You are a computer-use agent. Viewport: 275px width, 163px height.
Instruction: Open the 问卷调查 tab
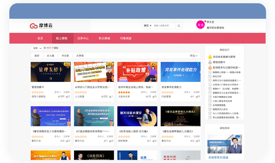coord(126,38)
